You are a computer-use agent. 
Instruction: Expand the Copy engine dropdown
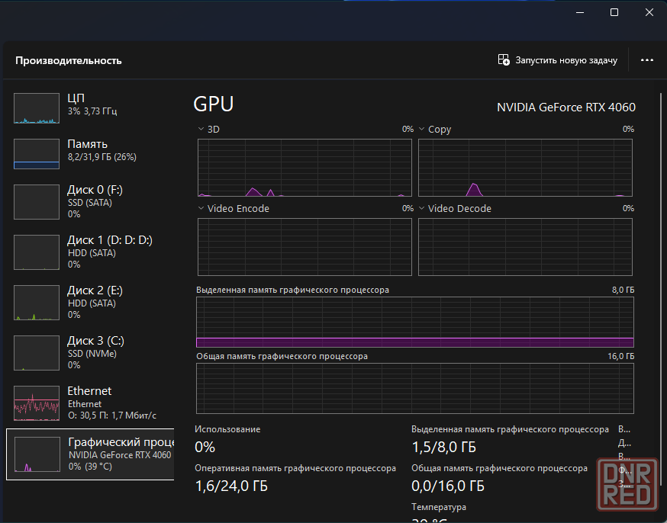click(x=422, y=130)
